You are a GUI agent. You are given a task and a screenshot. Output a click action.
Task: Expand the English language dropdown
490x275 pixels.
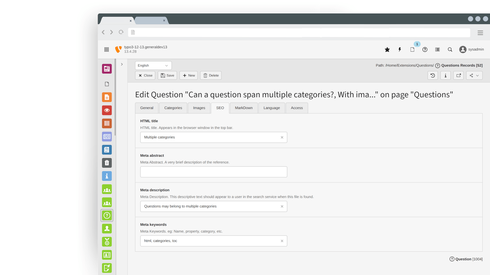pyautogui.click(x=153, y=65)
